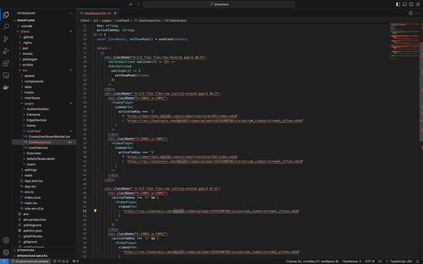
Task: Open the Run and Debug view
Action: [6, 51]
